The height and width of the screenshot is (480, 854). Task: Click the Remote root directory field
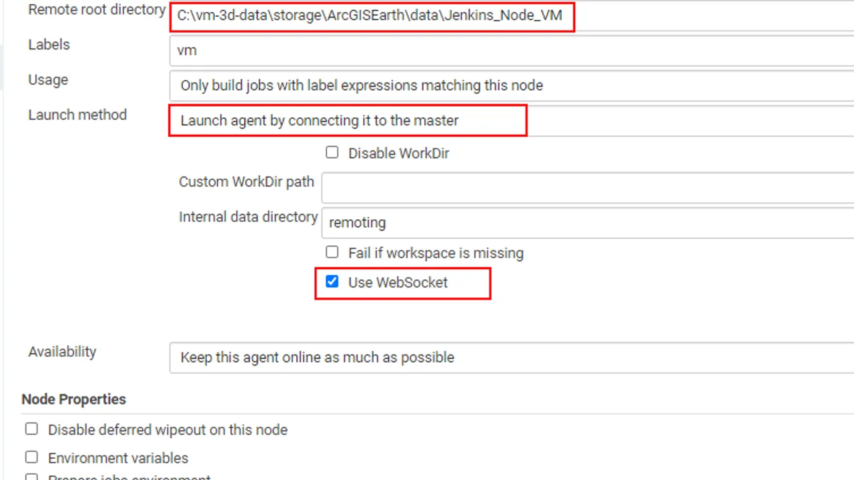(x=512, y=15)
